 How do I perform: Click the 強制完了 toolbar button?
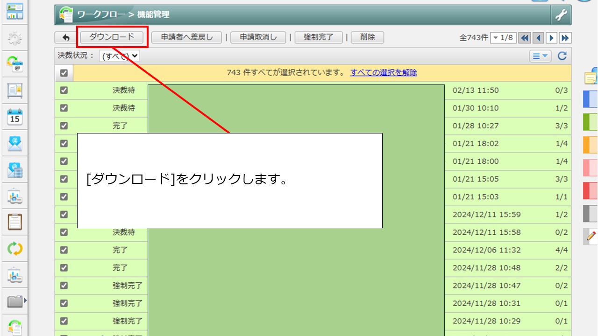point(319,37)
